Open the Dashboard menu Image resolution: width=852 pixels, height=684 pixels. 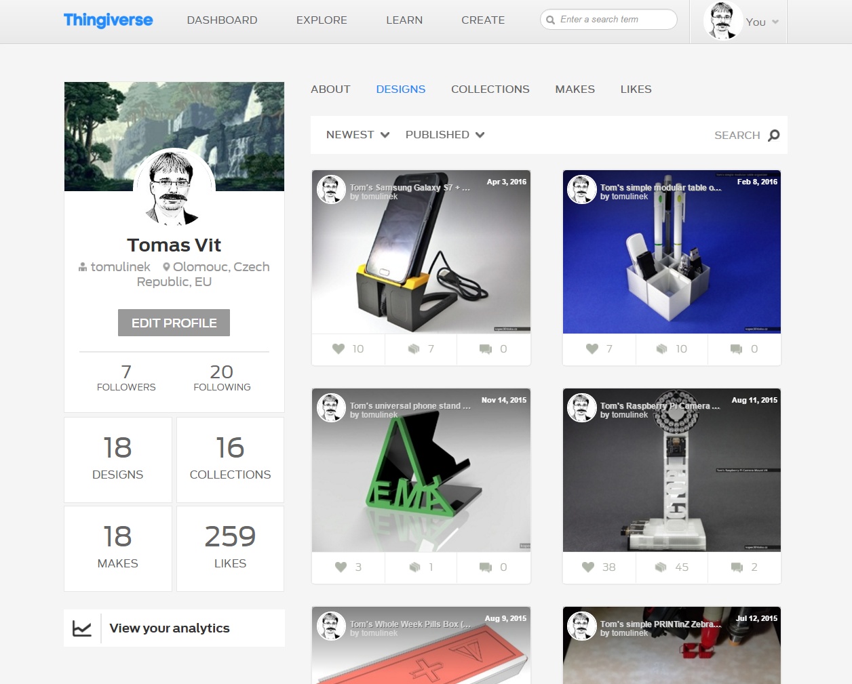pos(222,20)
